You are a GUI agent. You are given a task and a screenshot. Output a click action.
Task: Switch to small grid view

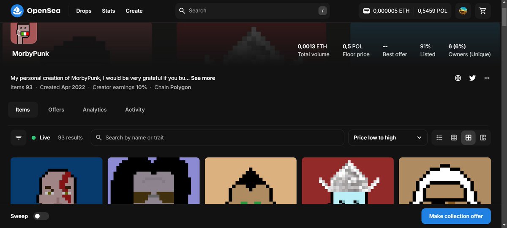click(454, 137)
